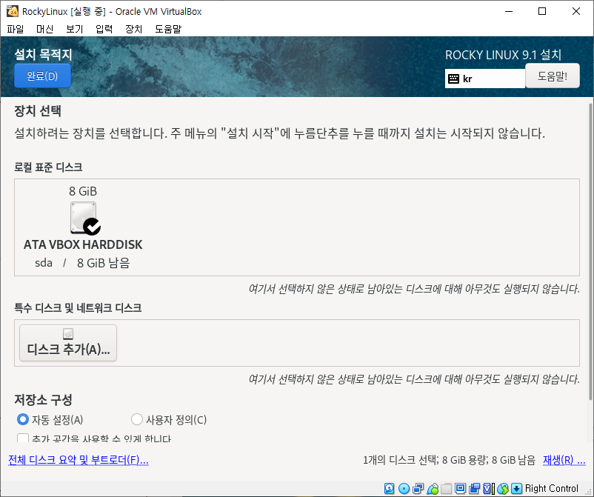The height and width of the screenshot is (497, 594).
Task: Click the keyboard capture arrow icon
Action: point(516,489)
